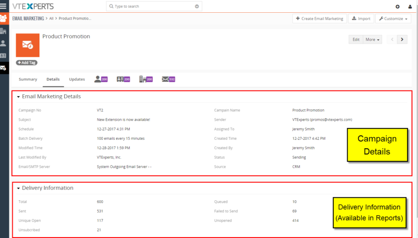Go to previous record arrow
This screenshot has height=238, width=418.
click(x=392, y=39)
